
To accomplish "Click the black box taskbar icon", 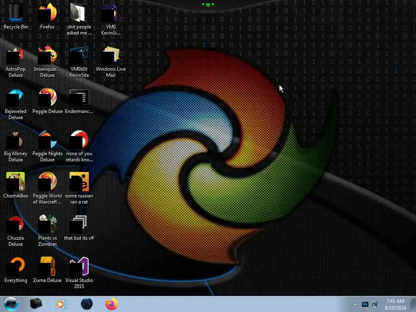I will click(36, 304).
